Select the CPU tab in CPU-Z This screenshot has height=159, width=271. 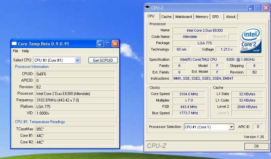click(151, 16)
